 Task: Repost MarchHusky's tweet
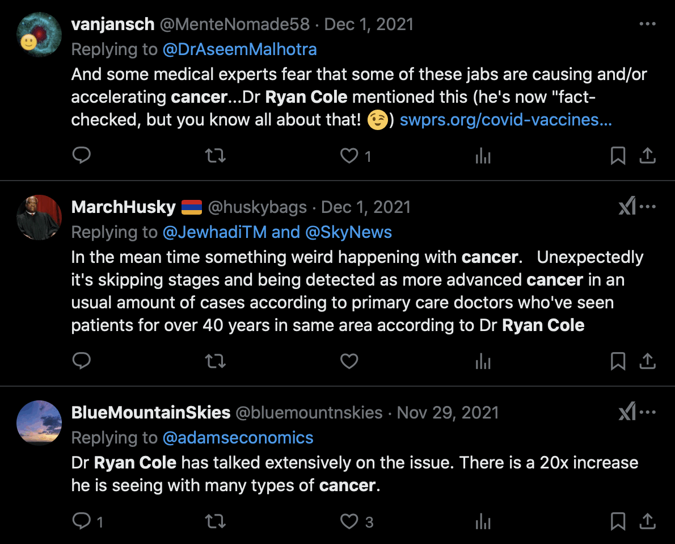(x=215, y=361)
